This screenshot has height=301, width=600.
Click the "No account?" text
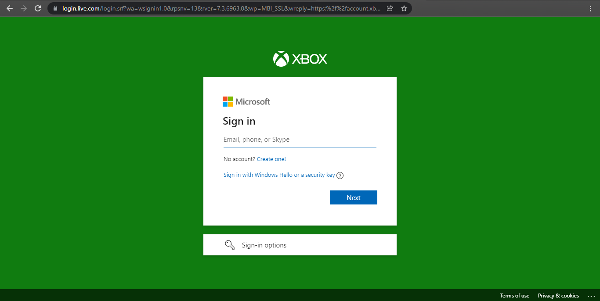click(239, 159)
